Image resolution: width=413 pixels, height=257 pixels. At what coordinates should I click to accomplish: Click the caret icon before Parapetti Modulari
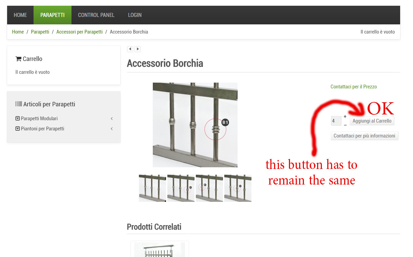point(18,119)
